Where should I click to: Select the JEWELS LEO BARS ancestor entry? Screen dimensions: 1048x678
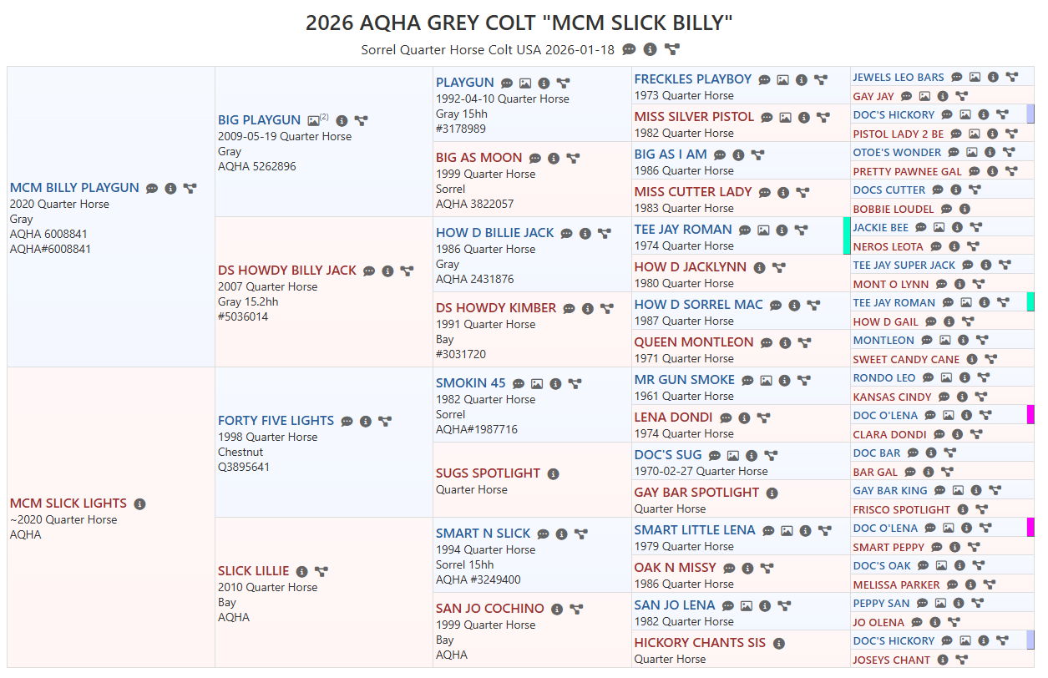(x=898, y=78)
